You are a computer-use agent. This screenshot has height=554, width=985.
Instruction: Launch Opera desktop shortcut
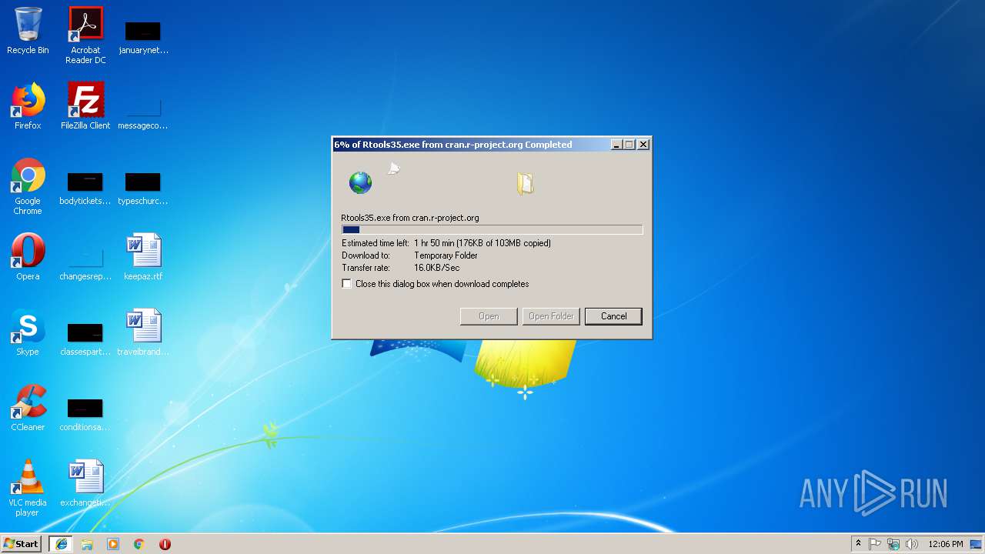pos(28,257)
